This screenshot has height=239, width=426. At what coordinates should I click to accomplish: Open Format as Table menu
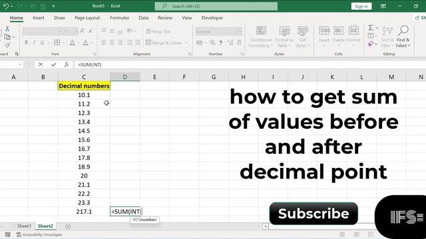284,37
